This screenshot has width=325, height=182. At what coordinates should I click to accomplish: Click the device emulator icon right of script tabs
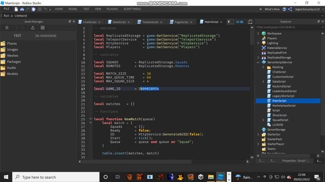(250, 22)
